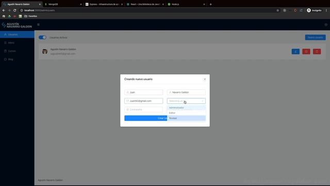
Task: Click the Contraseña password field
Action: click(x=143, y=110)
